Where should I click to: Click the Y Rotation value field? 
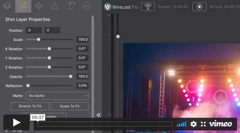pyautogui.click(x=83, y=58)
